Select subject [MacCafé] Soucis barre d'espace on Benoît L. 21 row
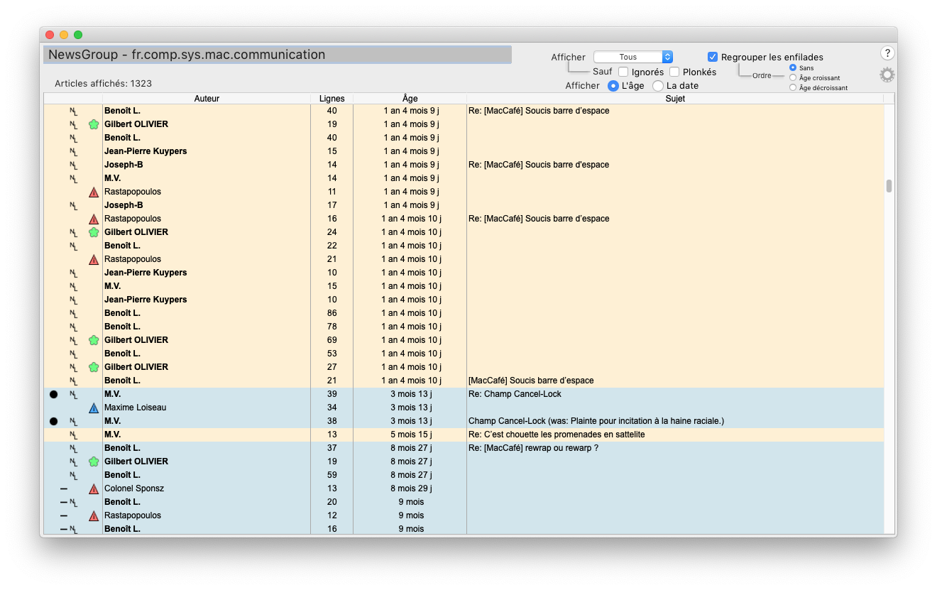The height and width of the screenshot is (590, 937). pos(531,381)
